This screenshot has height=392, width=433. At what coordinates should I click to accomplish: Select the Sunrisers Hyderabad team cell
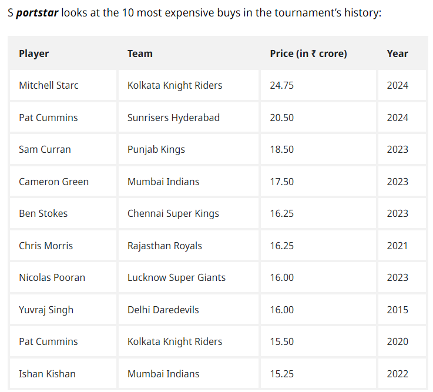pos(173,118)
